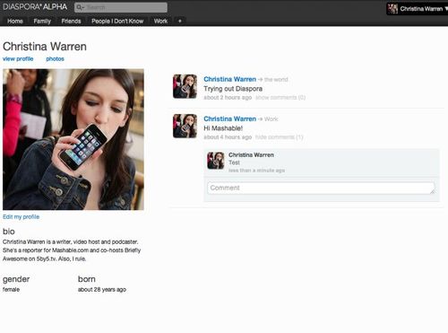This screenshot has height=333, width=448.
Task: Click the bio heading
Action: (x=9, y=232)
